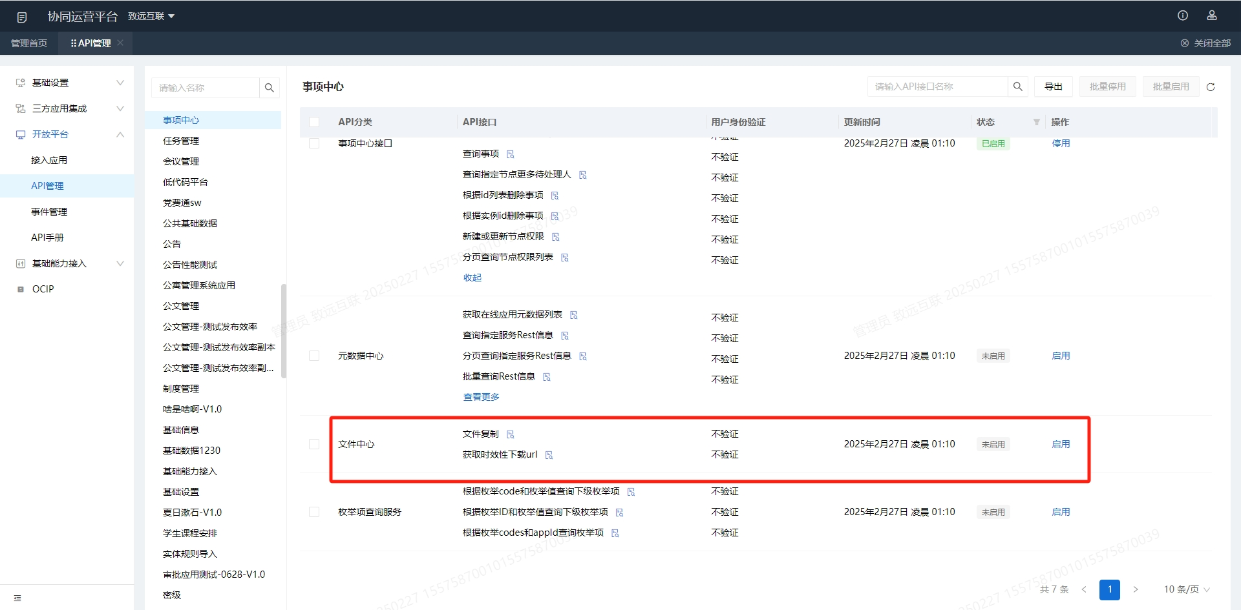Image resolution: width=1241 pixels, height=610 pixels.
Task: Switch to the 管理首页 tab
Action: coord(29,43)
